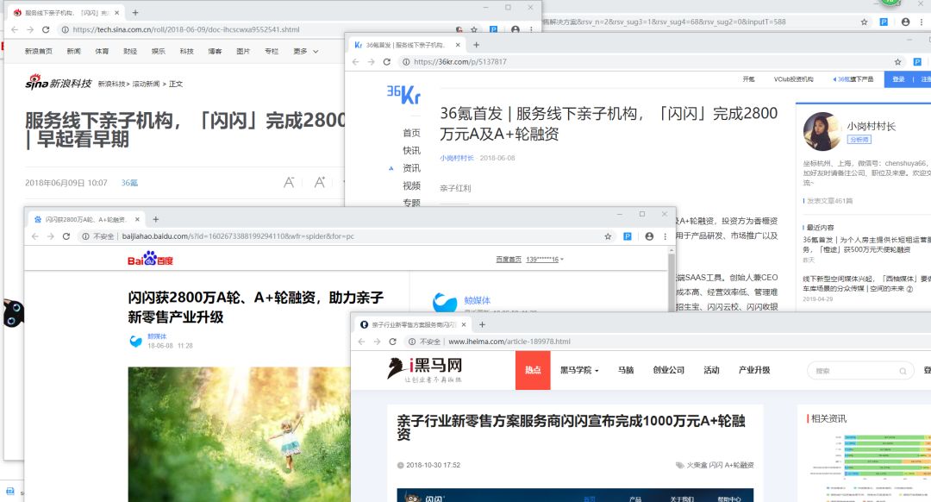The width and height of the screenshot is (931, 502).
Task: Bookmark the 36kr page with the star
Action: [897, 62]
